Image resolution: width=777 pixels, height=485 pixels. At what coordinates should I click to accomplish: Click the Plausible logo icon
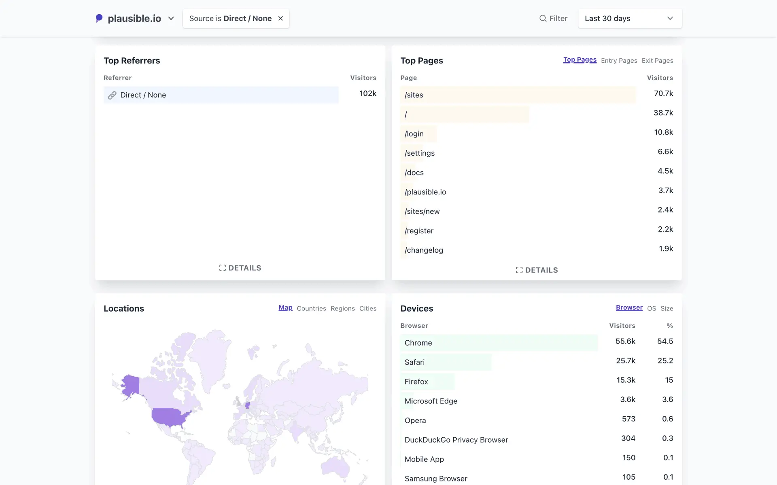99,18
